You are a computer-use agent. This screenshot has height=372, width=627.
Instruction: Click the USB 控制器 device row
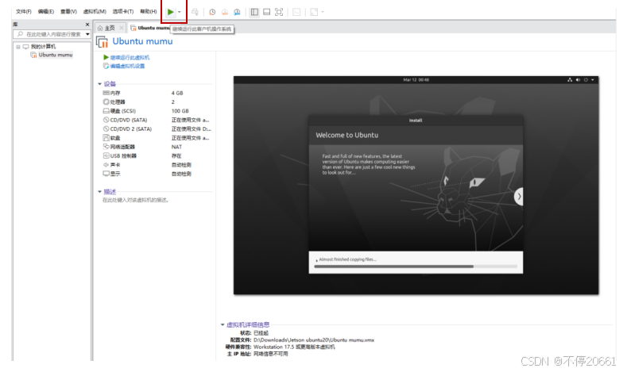(x=157, y=155)
